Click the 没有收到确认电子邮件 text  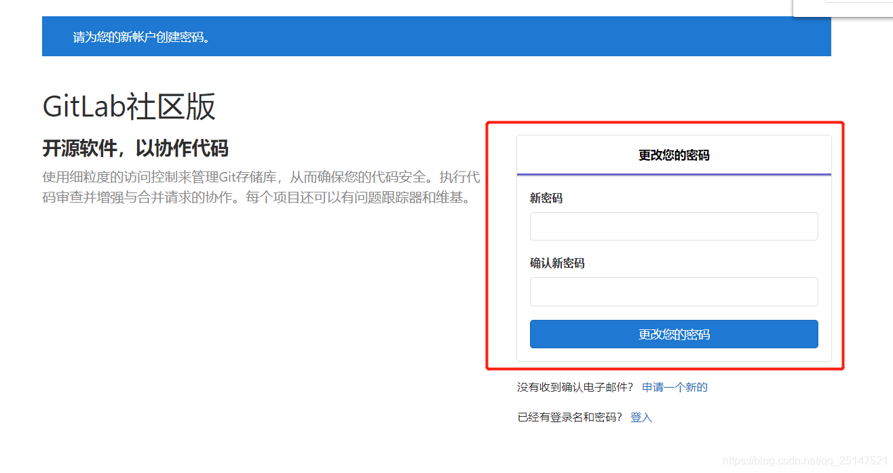(572, 386)
